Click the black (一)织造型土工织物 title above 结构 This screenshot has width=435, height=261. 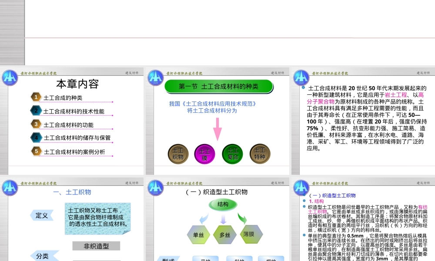point(216,192)
